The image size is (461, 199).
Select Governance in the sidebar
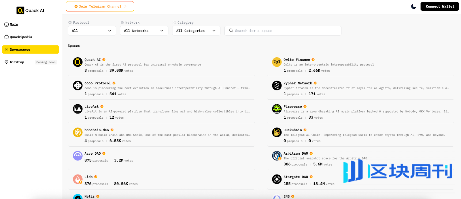[x=30, y=50]
